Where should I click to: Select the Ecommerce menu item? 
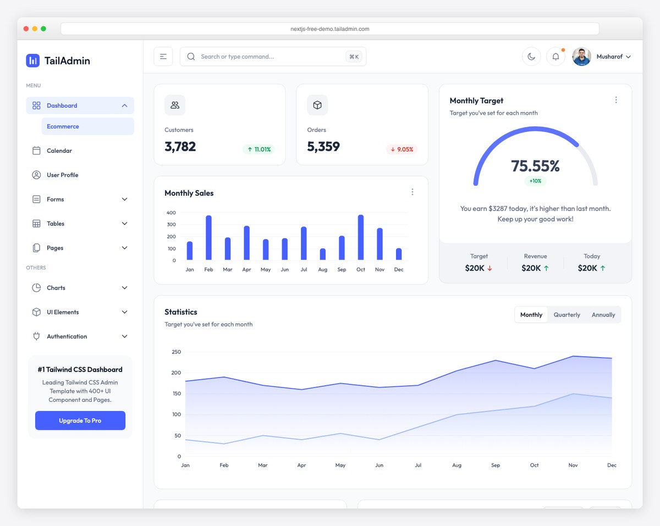pyautogui.click(x=63, y=126)
